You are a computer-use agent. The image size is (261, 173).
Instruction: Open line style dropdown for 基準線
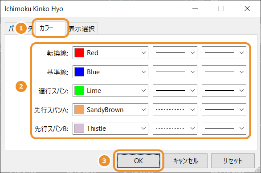pyautogui.click(x=175, y=72)
